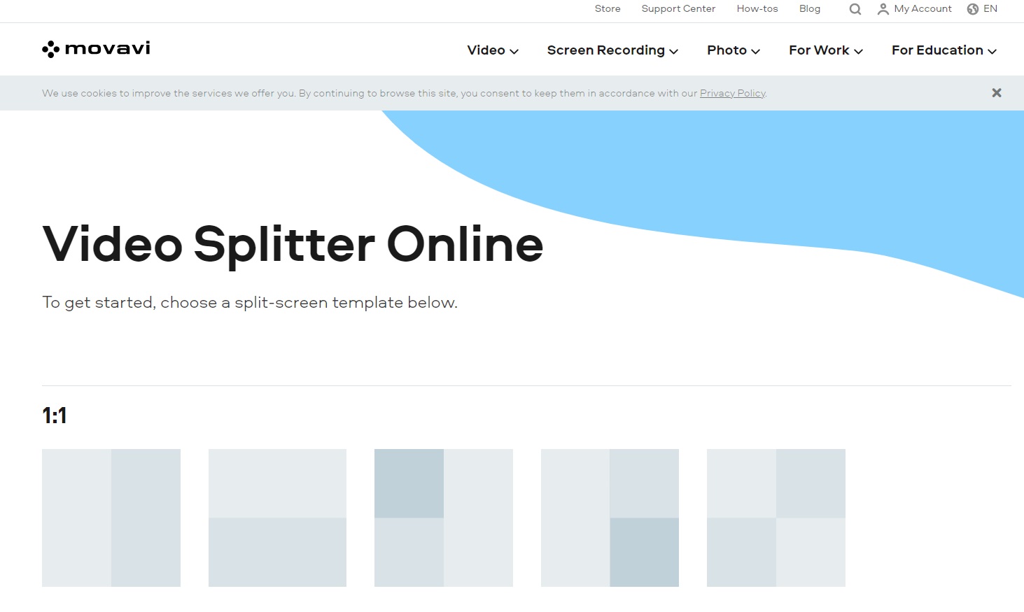Viewport: 1024px width, 612px height.
Task: Open the Support Center
Action: 678,9
